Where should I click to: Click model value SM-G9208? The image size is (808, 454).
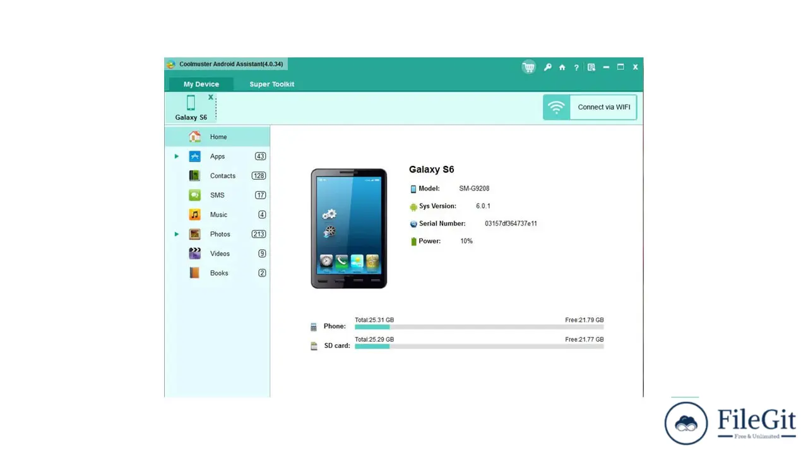(x=474, y=189)
